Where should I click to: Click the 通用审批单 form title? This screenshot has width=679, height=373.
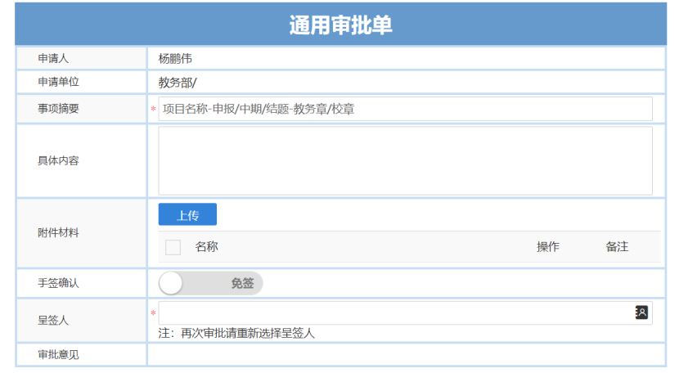click(340, 25)
